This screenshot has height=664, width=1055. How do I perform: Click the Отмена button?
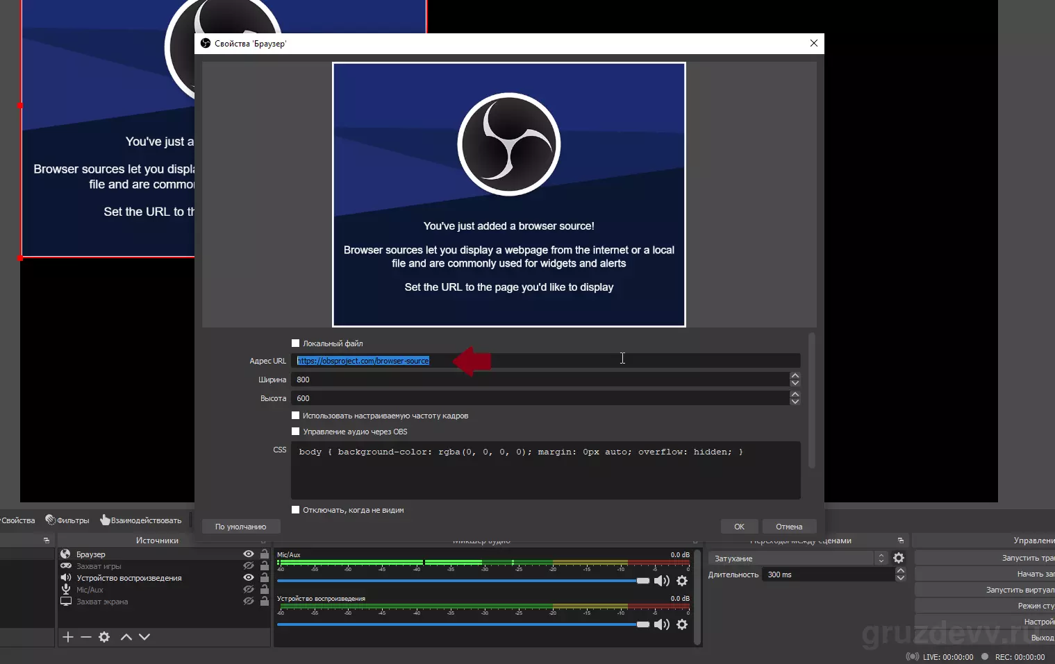789,526
